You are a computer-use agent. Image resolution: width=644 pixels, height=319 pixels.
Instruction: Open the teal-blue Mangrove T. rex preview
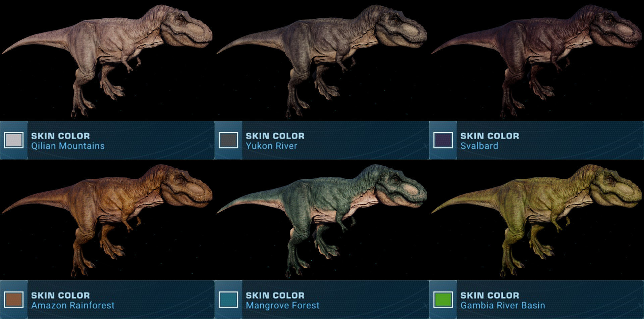click(x=322, y=220)
